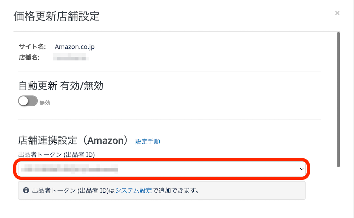The height and width of the screenshot is (218, 354).
Task: Close the 価格更新店舗設定 dialog
Action: 337,13
